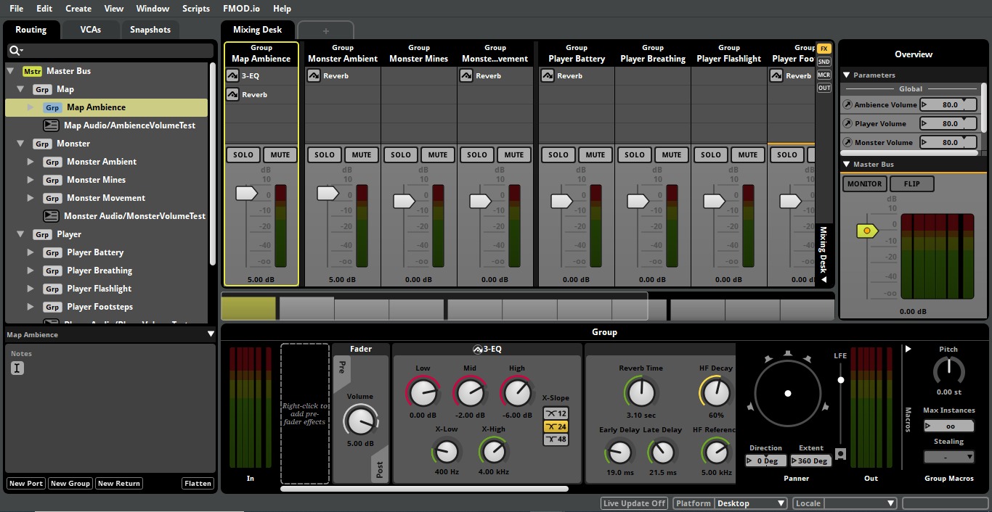The height and width of the screenshot is (512, 992).
Task: Click the Reverb effect icon on Monster Ambient
Action: coord(314,75)
